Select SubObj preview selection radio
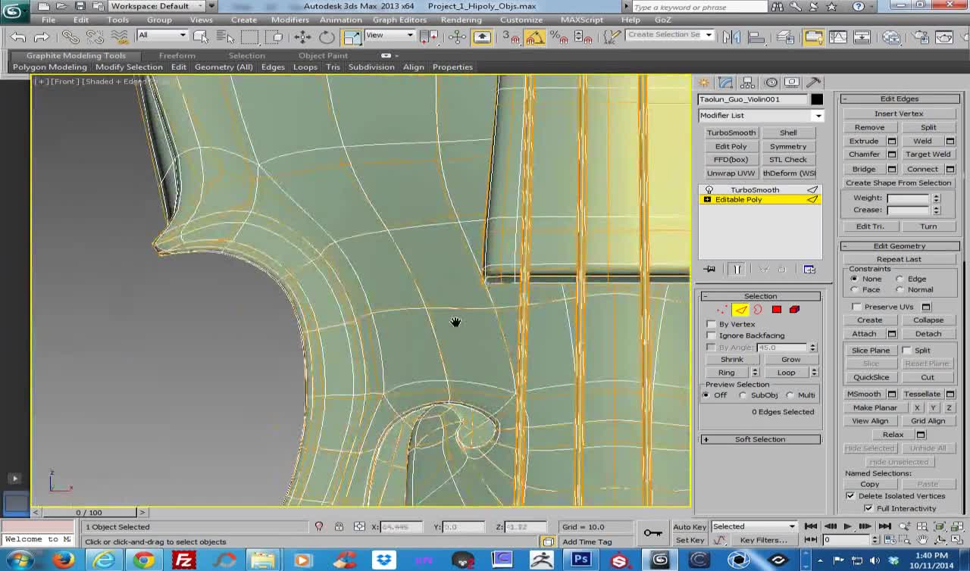The image size is (970, 571). click(743, 395)
